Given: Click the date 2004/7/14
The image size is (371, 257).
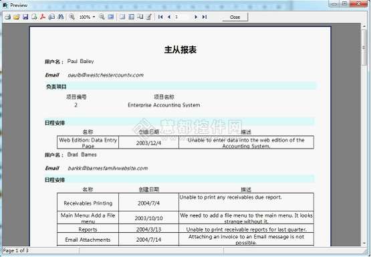Looking at the screenshot, I should 148,240.
